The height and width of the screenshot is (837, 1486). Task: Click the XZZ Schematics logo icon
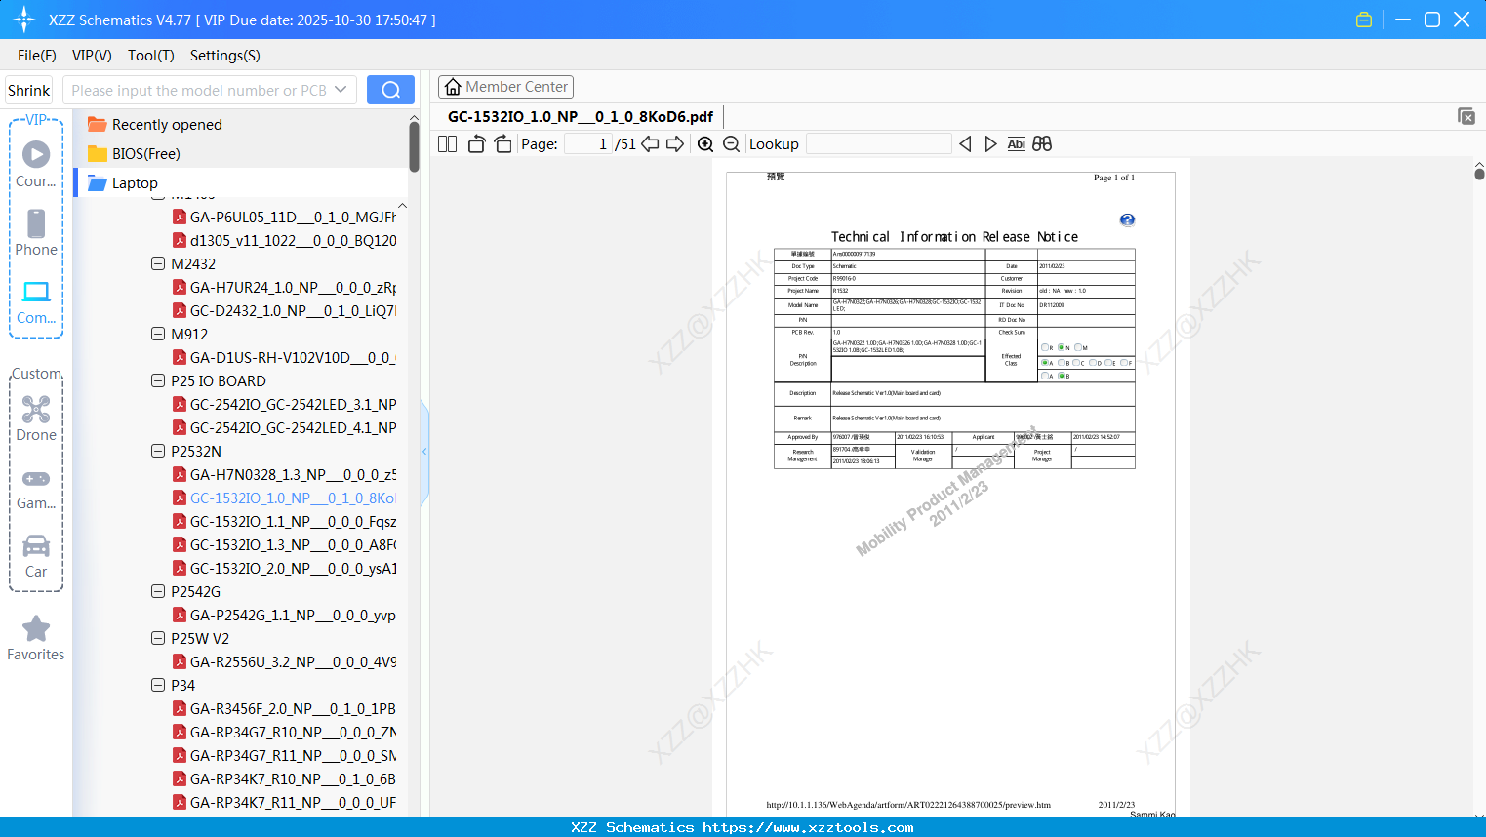point(23,20)
